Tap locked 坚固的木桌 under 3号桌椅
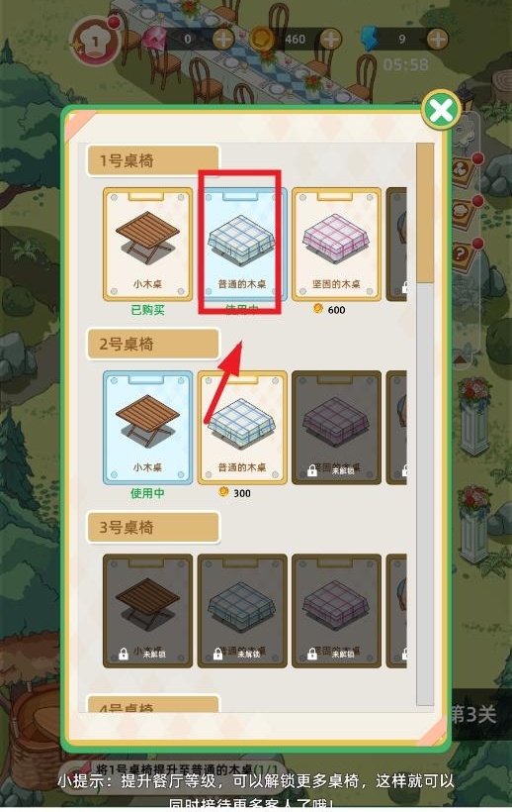The image size is (512, 812). [336, 611]
